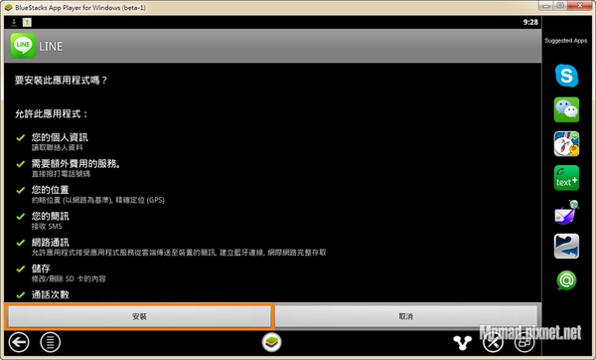Select the 網路通訊 permission row
Viewport: 596px width, 360px height.
coord(170,247)
